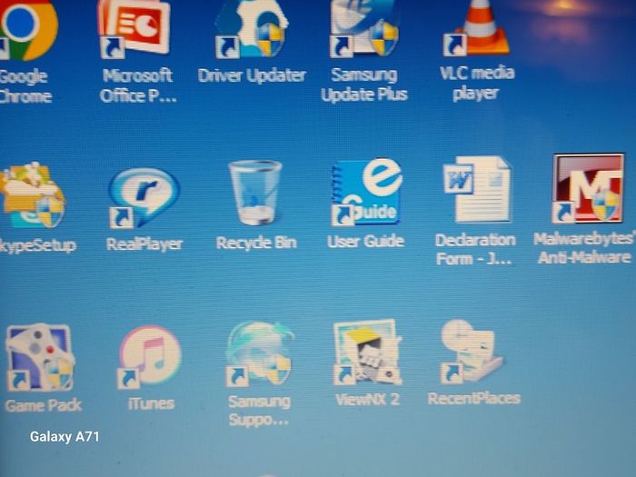The width and height of the screenshot is (636, 477).
Task: Click the "Driver Updater" label text
Action: pyautogui.click(x=252, y=75)
